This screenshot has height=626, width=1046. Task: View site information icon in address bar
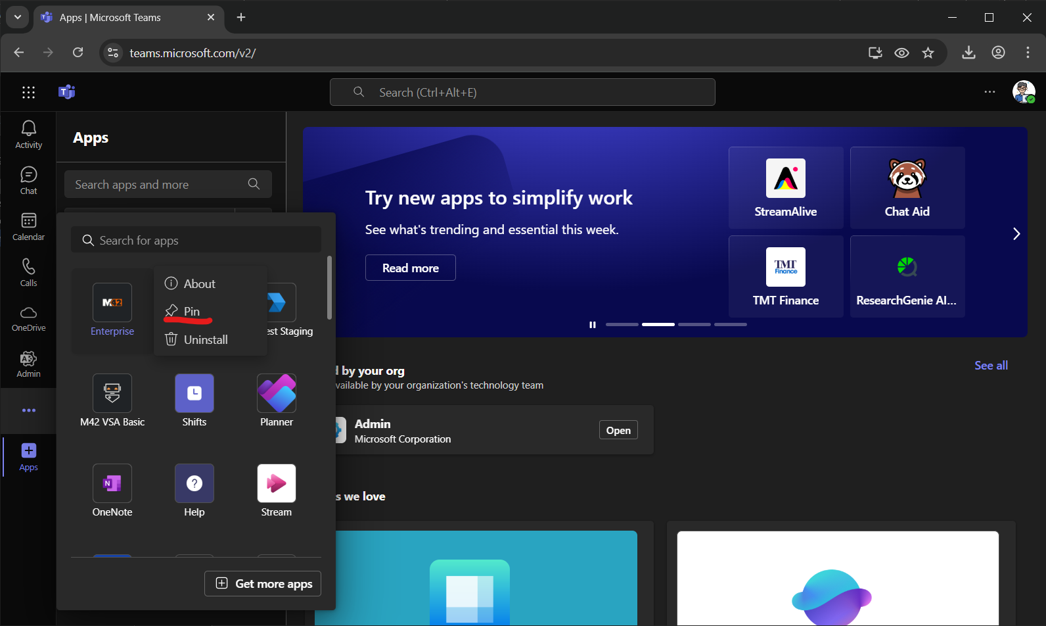113,53
